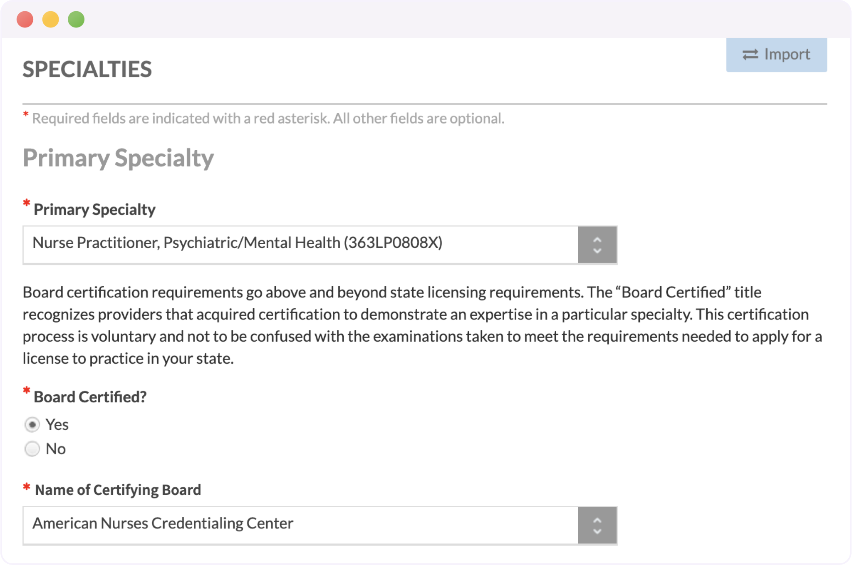Click the SPECIALTIES page heading
The width and height of the screenshot is (852, 565).
click(87, 69)
